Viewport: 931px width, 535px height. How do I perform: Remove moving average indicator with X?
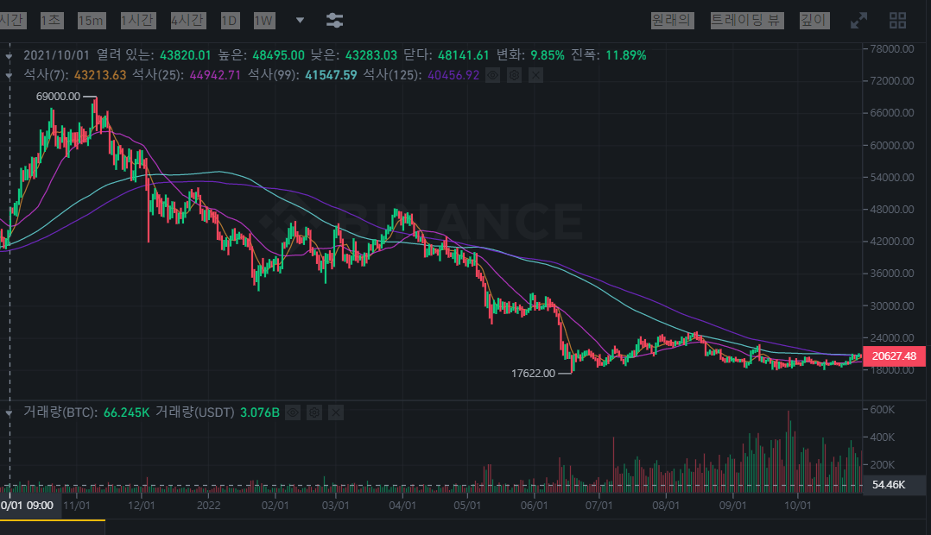(535, 75)
